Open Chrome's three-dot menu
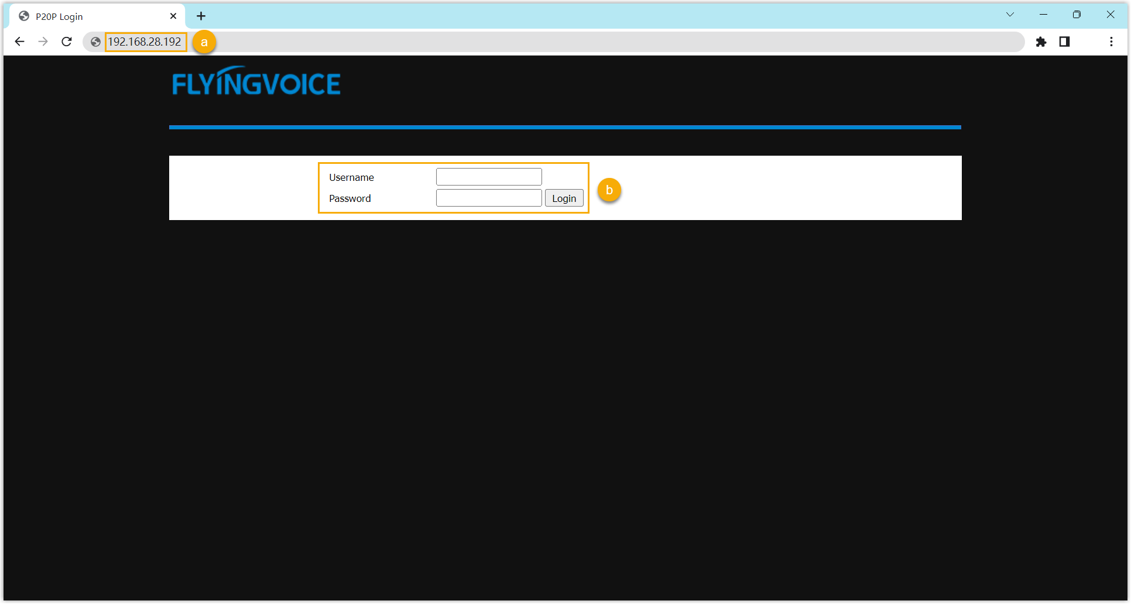Viewport: 1131px width, 604px height. pos(1111,42)
